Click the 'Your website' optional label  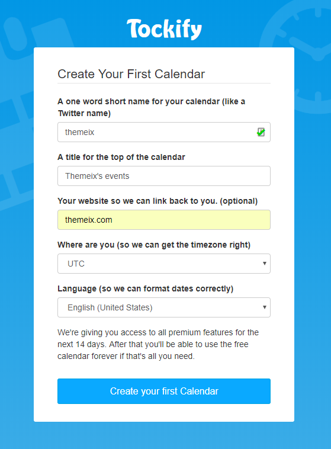[x=158, y=201]
